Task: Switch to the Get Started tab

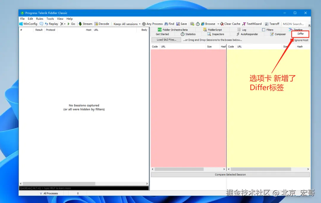Action: pos(162,34)
